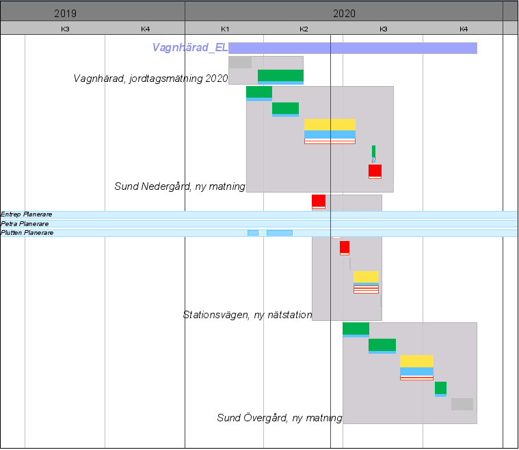Click the K4 quarter header under 2019
This screenshot has height=450, width=519.
[146, 29]
